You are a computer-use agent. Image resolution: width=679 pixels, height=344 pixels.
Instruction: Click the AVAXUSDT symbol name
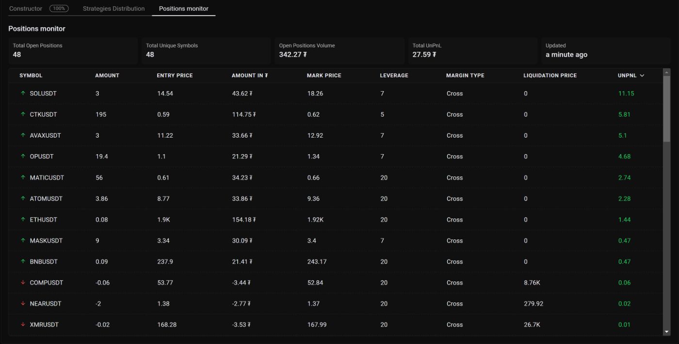[x=45, y=136]
